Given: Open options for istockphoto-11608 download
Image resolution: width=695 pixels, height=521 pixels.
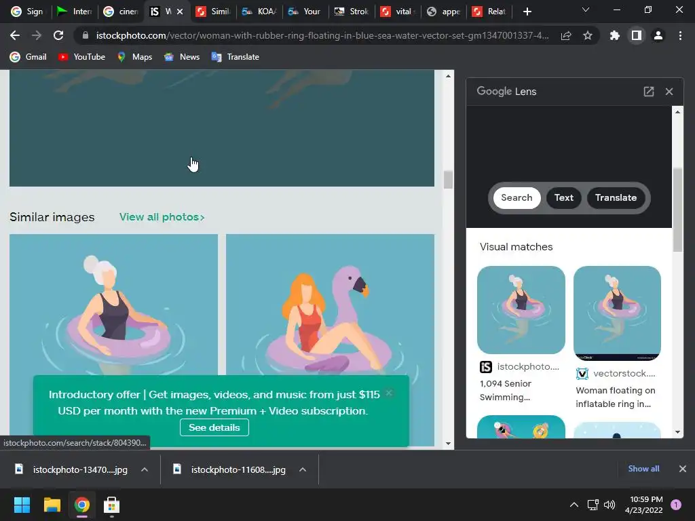Looking at the screenshot, I should [303, 469].
